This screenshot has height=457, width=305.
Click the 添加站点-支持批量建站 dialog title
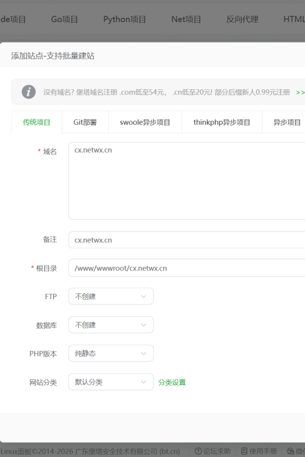[x=53, y=56]
